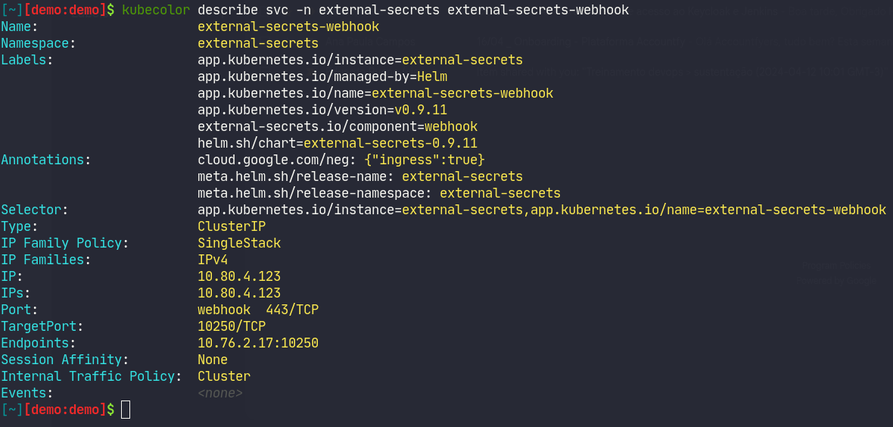Click the Events <none> text
The width and height of the screenshot is (893, 427).
coord(220,394)
